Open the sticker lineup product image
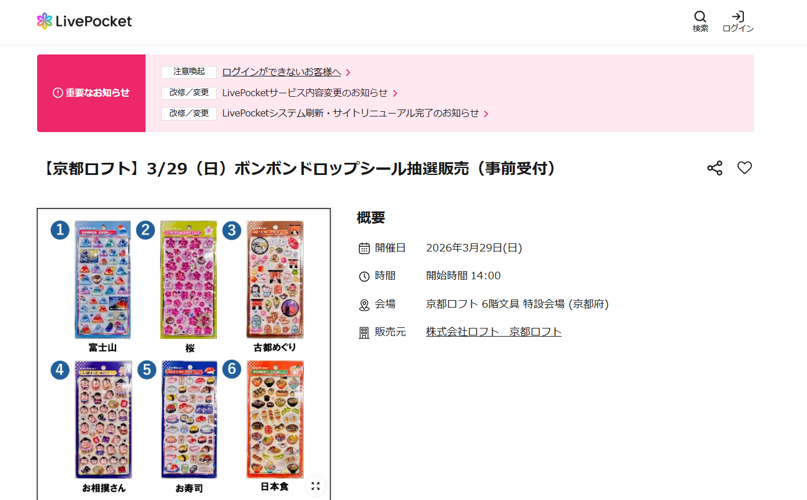 pos(184,354)
